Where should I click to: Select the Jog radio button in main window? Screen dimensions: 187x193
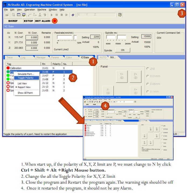pos(147,68)
